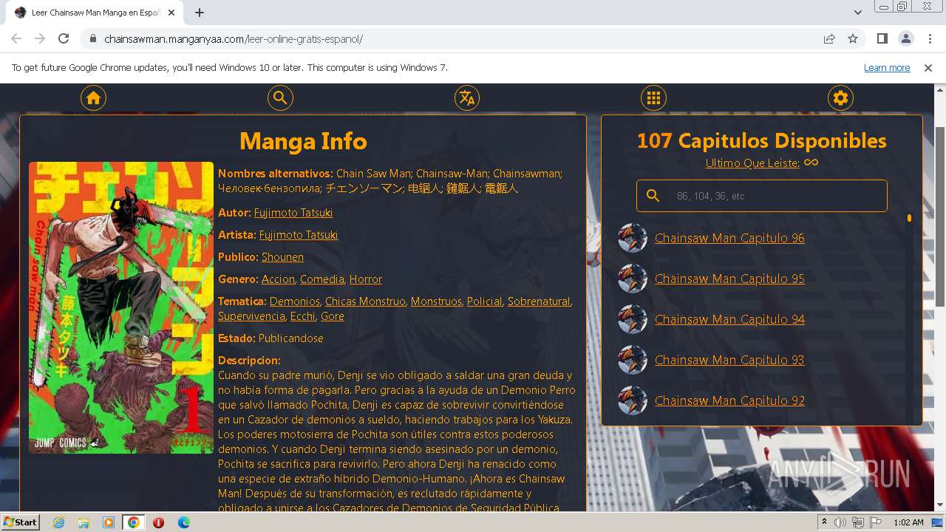This screenshot has height=532, width=946.
Task: Open the Monstruos theme link
Action: pyautogui.click(x=436, y=301)
